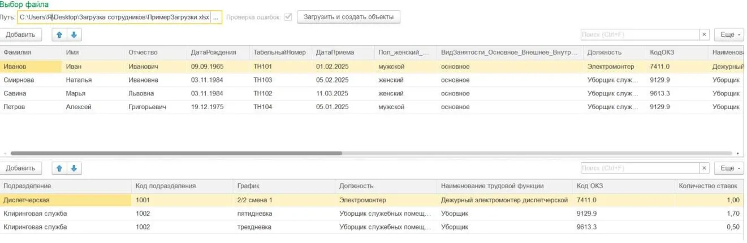Move row down in departments table
The image size is (747, 243).
coord(74,168)
